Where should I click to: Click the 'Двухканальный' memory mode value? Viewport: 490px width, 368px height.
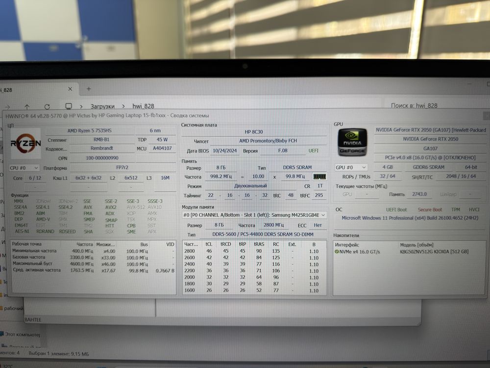click(x=250, y=186)
